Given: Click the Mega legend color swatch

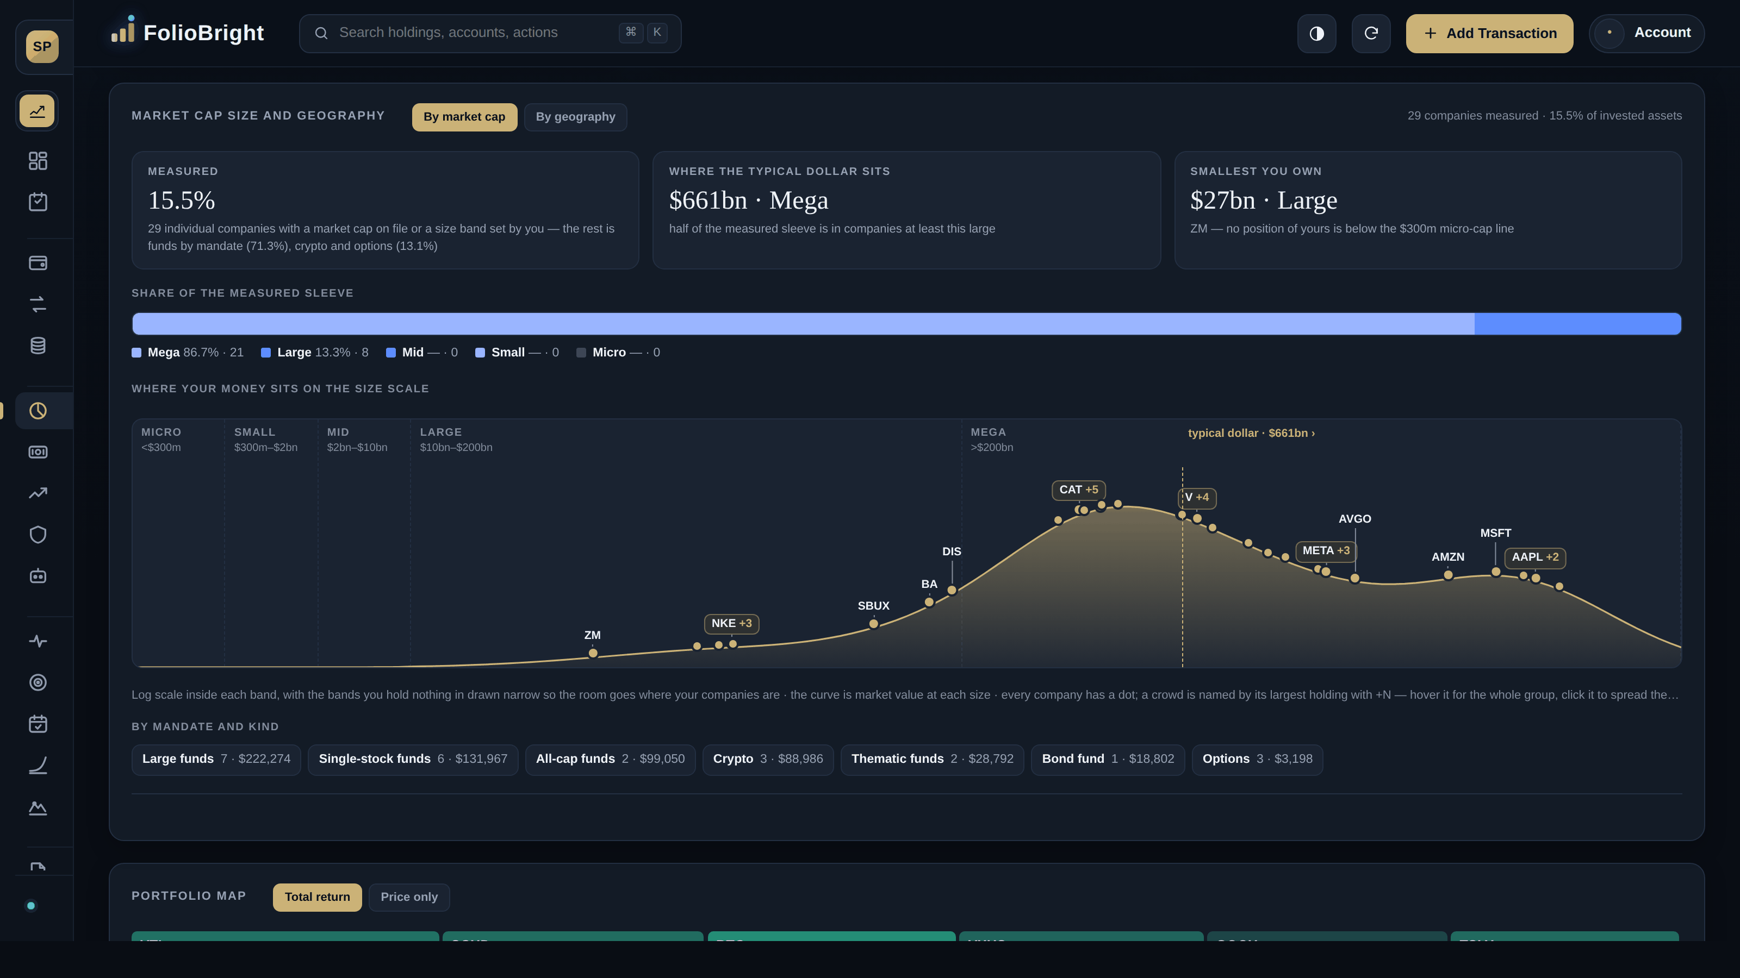Looking at the screenshot, I should pyautogui.click(x=136, y=352).
